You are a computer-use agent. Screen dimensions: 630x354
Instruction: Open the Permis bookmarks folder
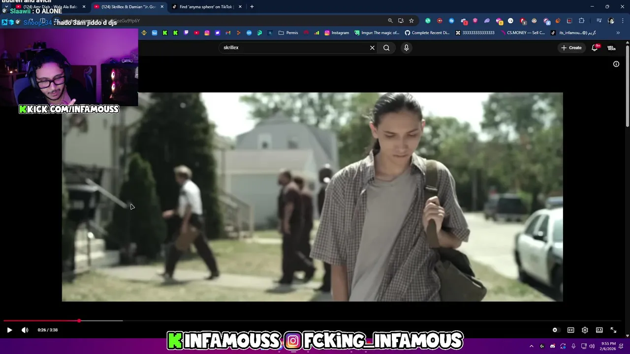pyautogui.click(x=288, y=33)
